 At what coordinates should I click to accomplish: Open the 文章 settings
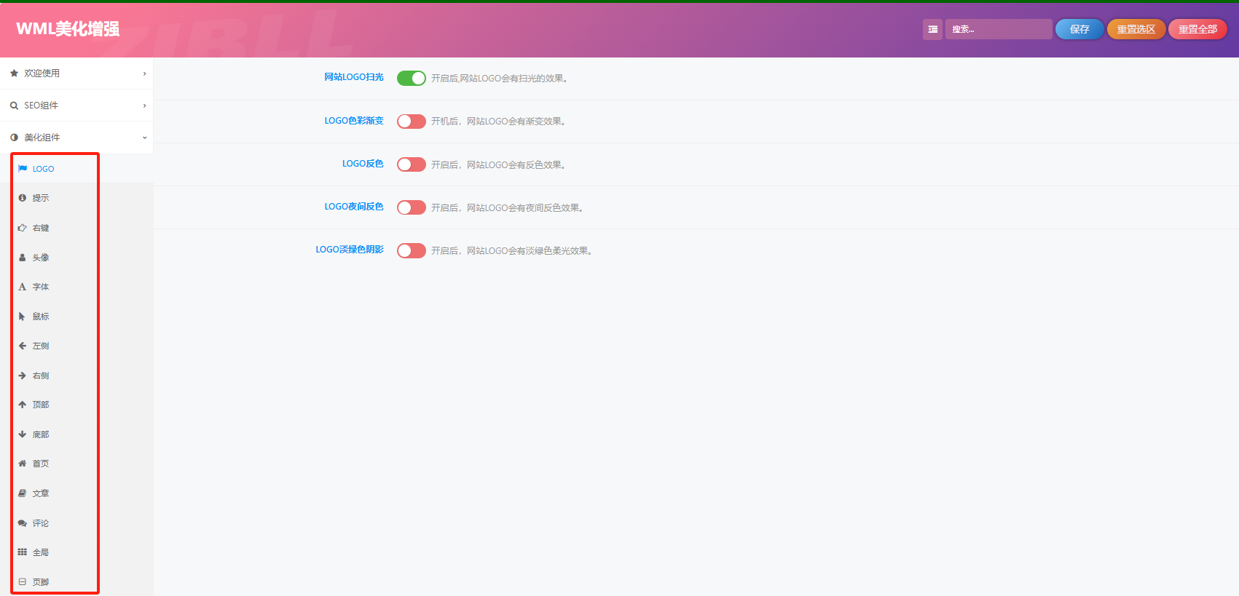point(76,493)
